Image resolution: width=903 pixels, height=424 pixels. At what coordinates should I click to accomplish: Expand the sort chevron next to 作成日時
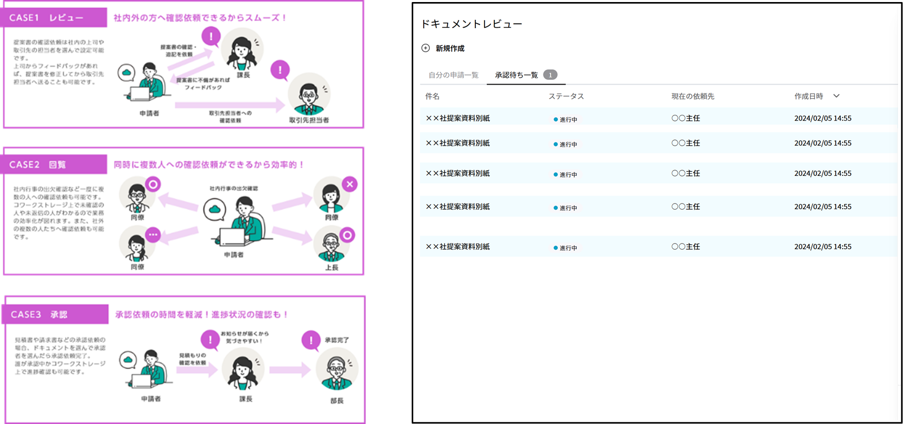pos(836,96)
